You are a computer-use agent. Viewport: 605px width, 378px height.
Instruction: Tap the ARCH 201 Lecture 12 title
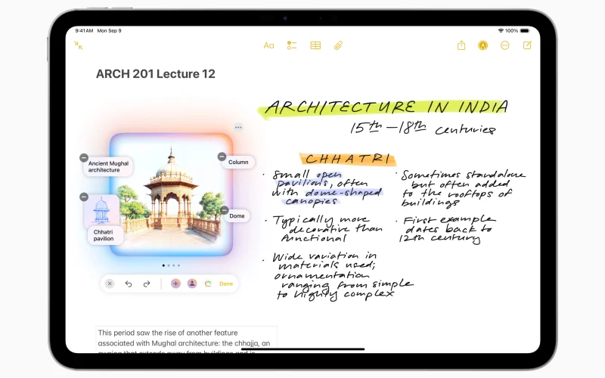point(156,73)
